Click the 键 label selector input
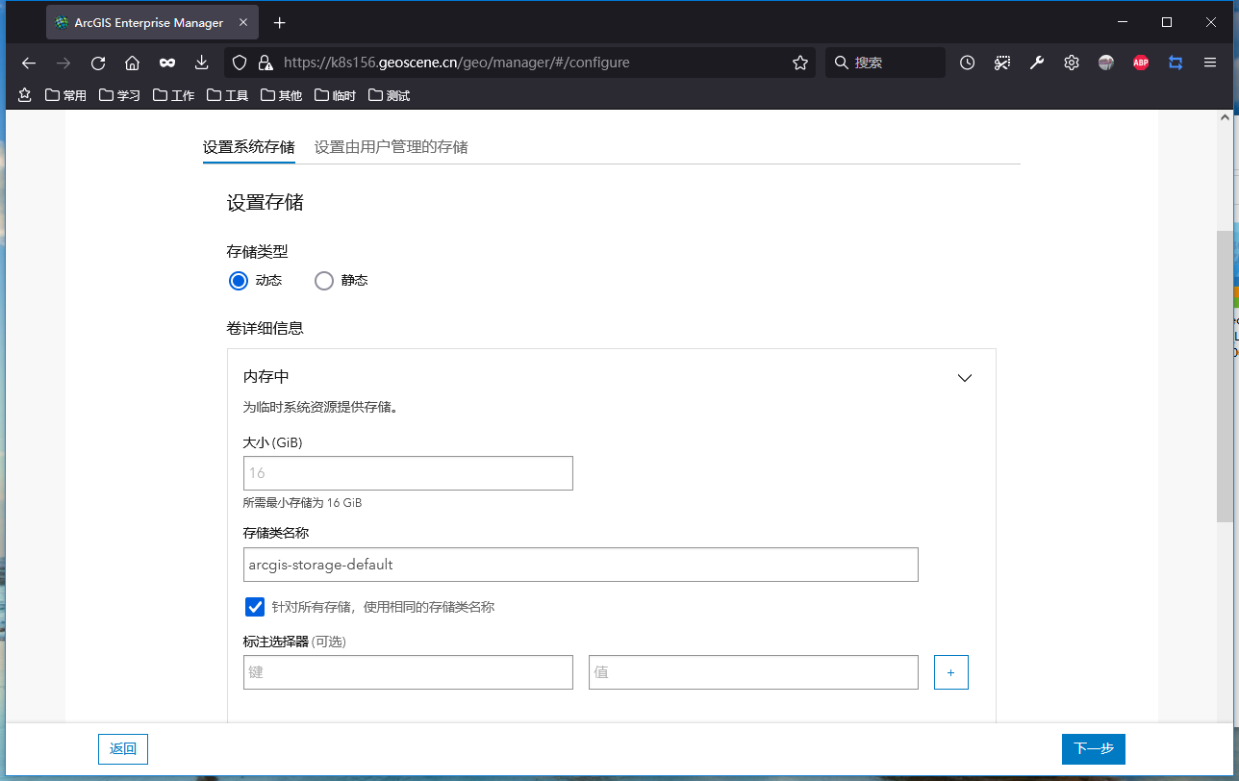The image size is (1239, 781). (408, 672)
